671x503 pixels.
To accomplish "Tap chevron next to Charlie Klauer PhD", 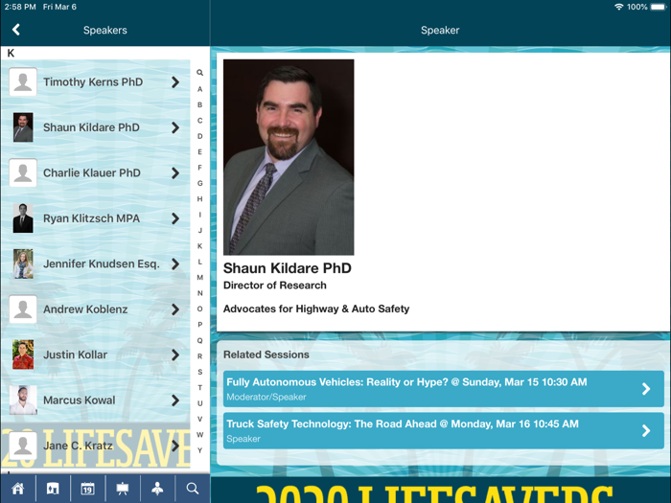I will point(175,173).
